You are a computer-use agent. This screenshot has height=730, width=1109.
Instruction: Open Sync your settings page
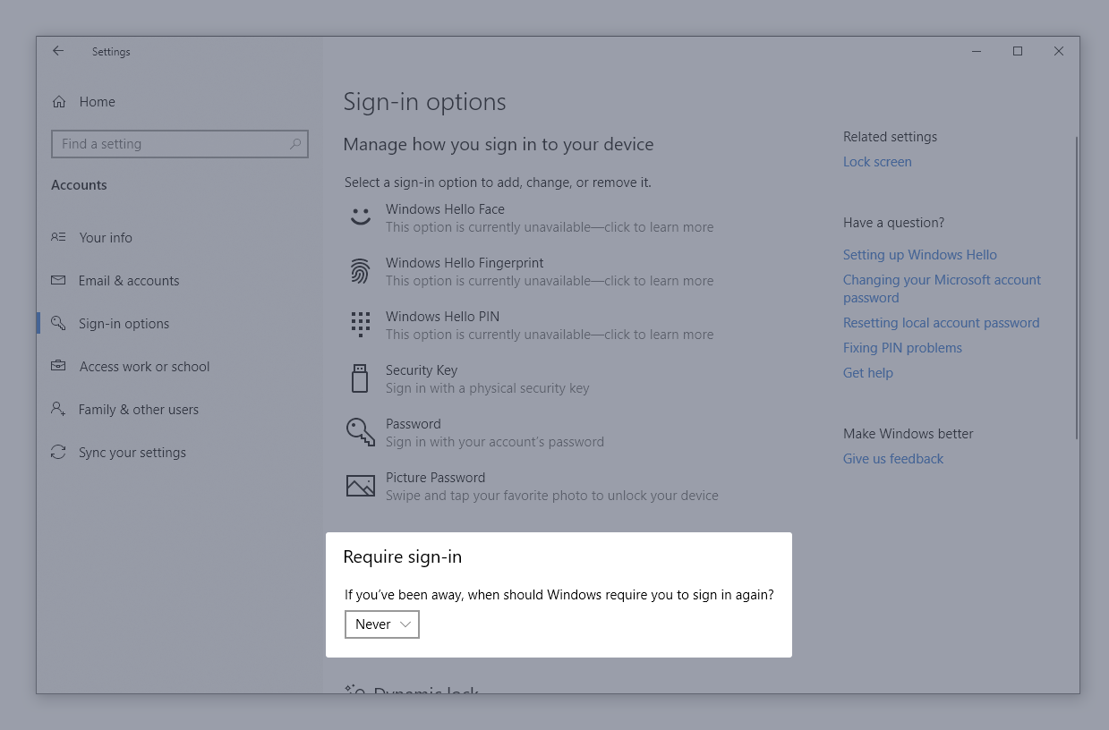pyautogui.click(x=132, y=453)
